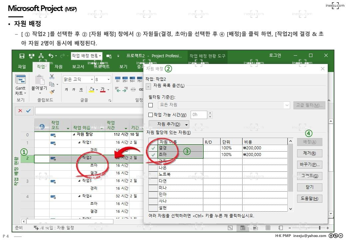Collapse the 자원 할당 project summary row
Image resolution: width=346 pixels, height=240 pixels.
(x=74, y=134)
